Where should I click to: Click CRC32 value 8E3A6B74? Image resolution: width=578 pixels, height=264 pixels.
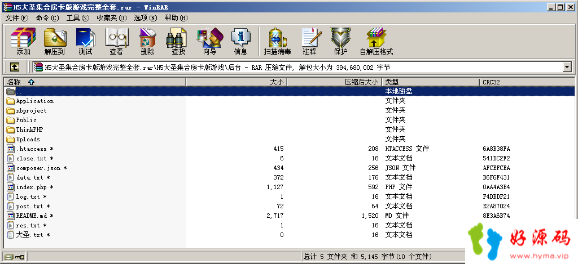click(496, 216)
